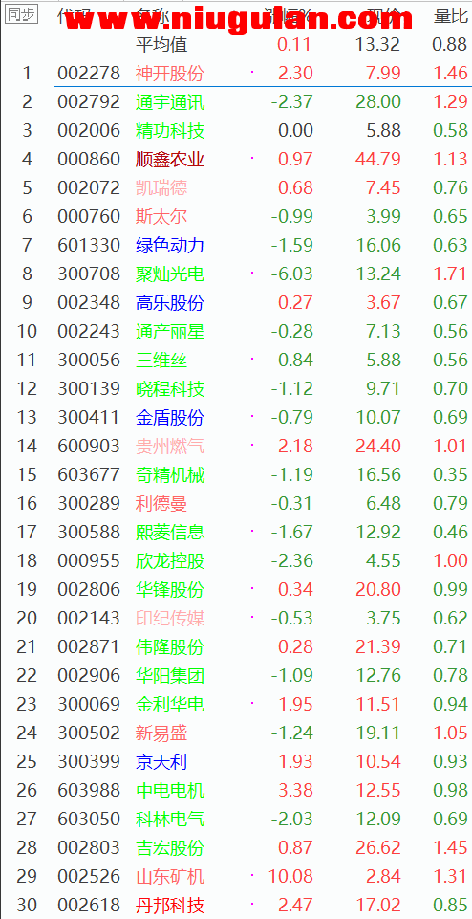Click the 熙菱信息 entry
Screen dimensions: 472x919
pos(170,532)
